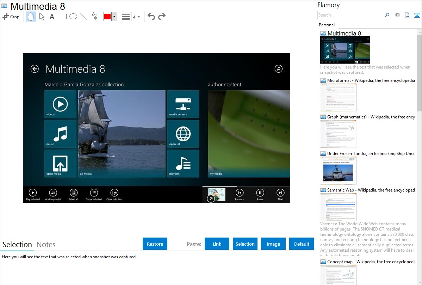The image size is (422, 285).
Task: Click the magnifier icon in Flamory search
Action: coord(387,15)
